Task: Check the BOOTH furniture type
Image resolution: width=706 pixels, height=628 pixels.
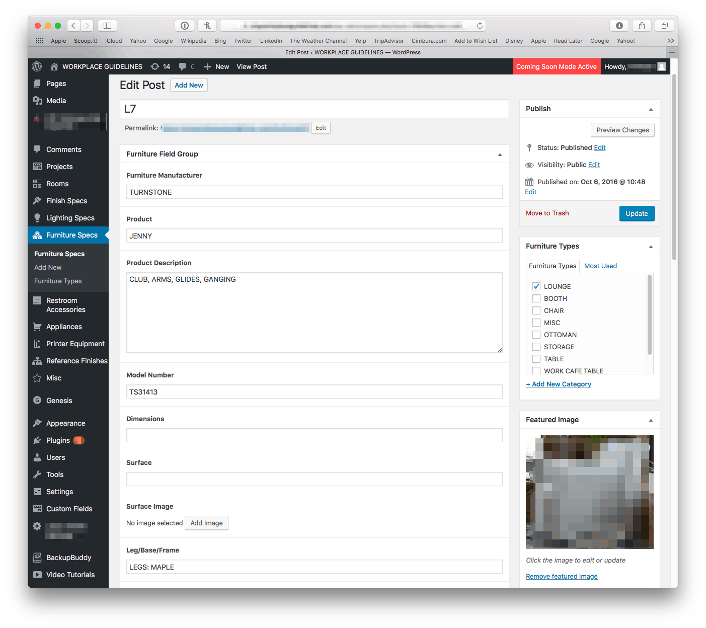Action: click(536, 298)
